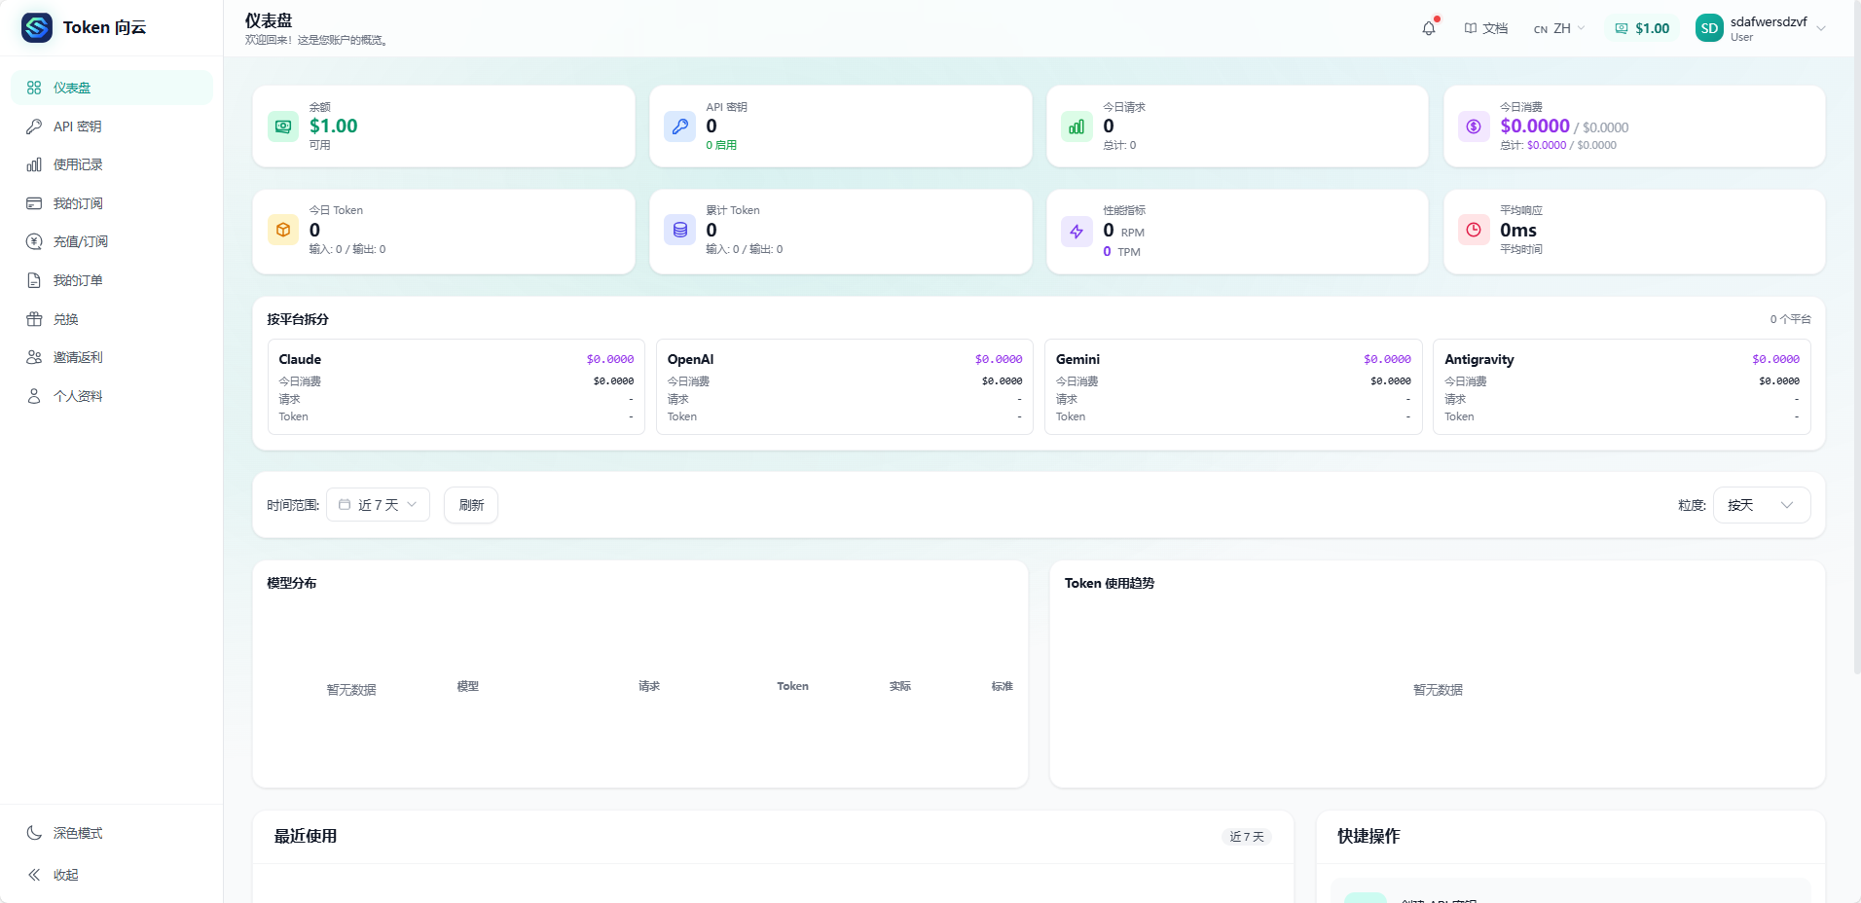
Task: Open the 近 7 天 time range dropdown
Action: [x=378, y=505]
